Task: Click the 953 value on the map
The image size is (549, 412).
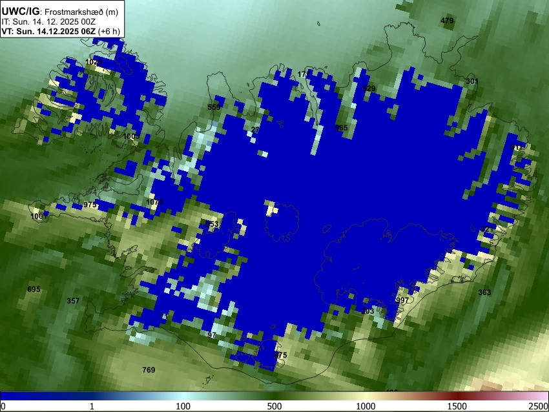Action: pyautogui.click(x=212, y=224)
